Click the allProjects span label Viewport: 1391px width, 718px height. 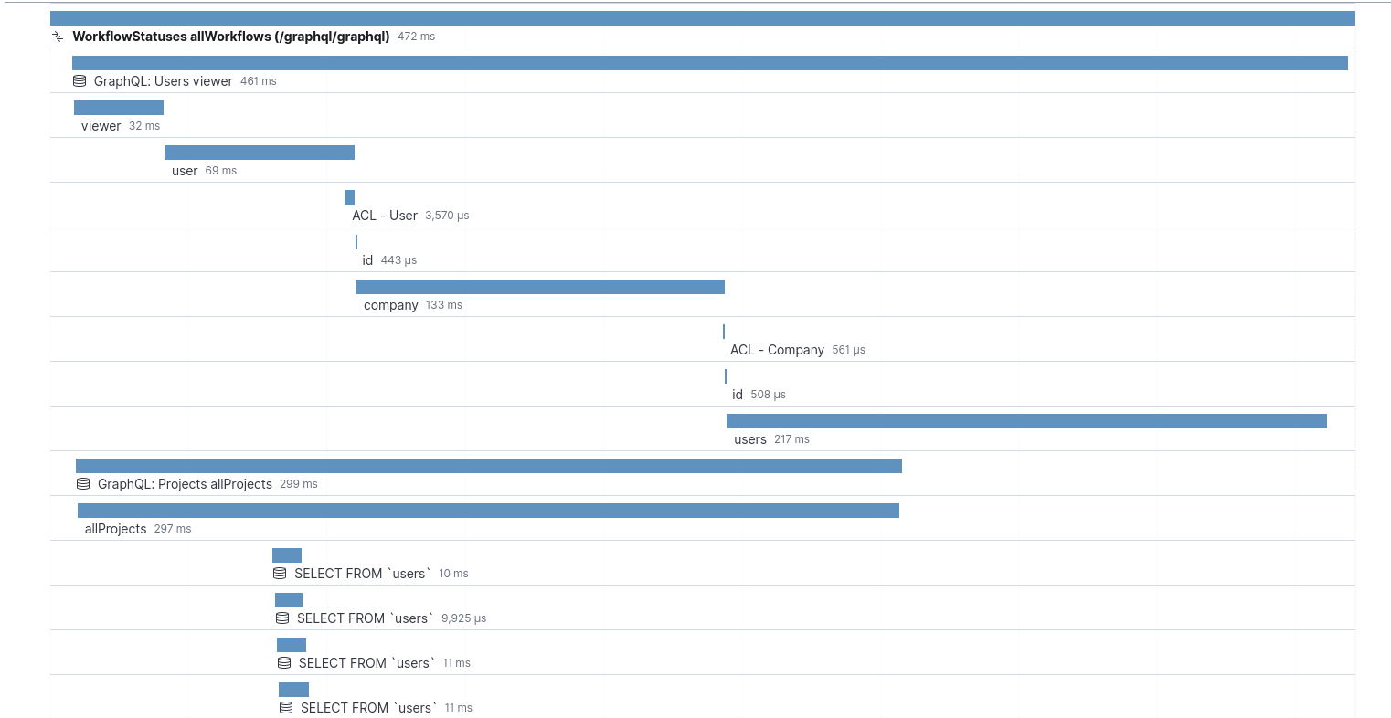point(116,529)
